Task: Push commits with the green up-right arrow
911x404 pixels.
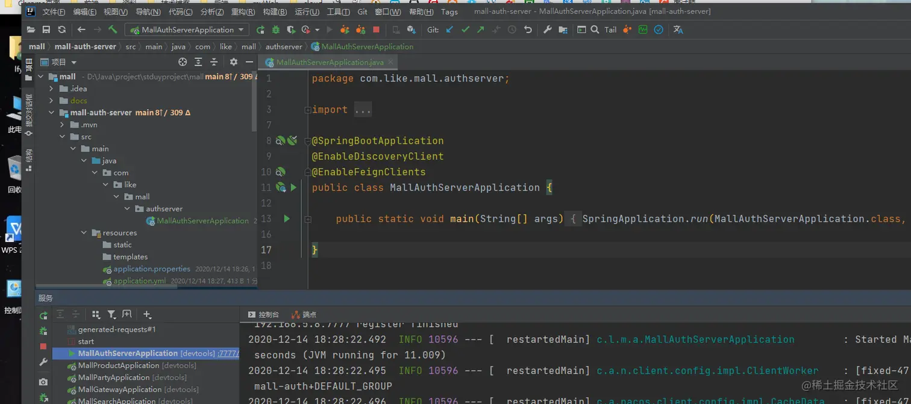Action: point(480,30)
